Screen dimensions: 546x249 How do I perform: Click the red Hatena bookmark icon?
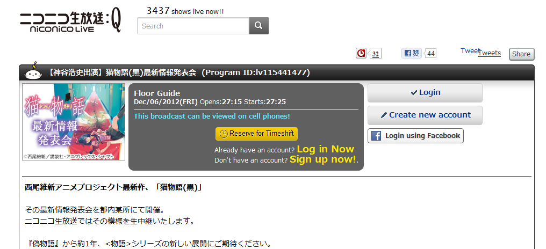point(361,53)
